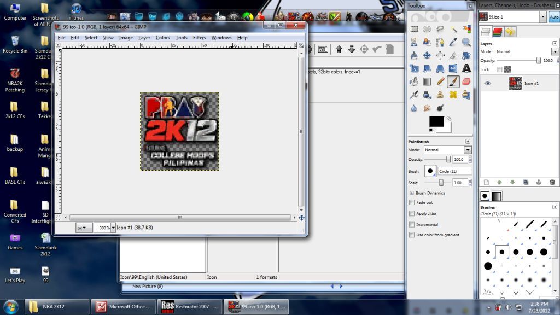Enable the Incremental checkbox

(412, 225)
